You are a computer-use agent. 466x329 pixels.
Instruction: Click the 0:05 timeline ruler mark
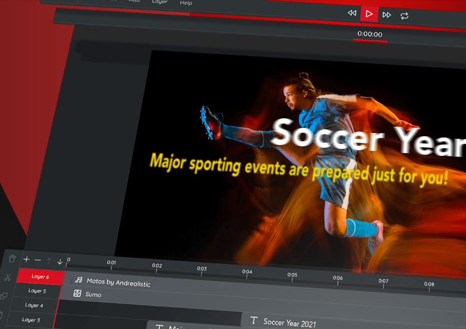(x=292, y=275)
